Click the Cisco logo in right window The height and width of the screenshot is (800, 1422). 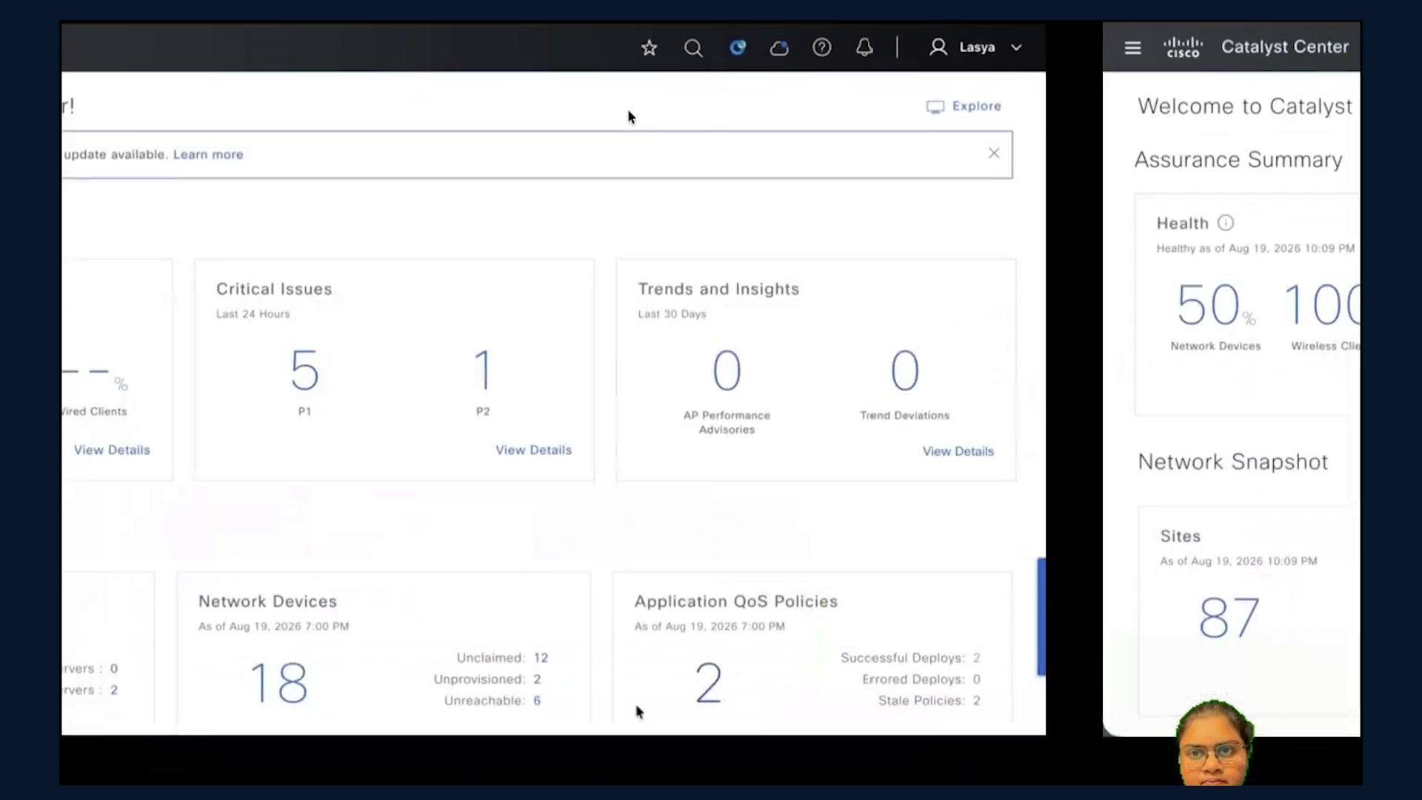click(x=1183, y=47)
